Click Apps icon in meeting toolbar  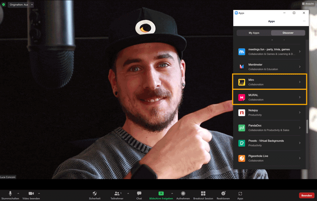240,194
